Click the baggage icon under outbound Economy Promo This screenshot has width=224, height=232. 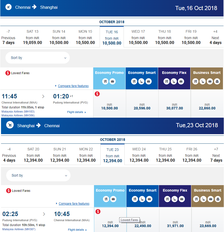pos(113,81)
